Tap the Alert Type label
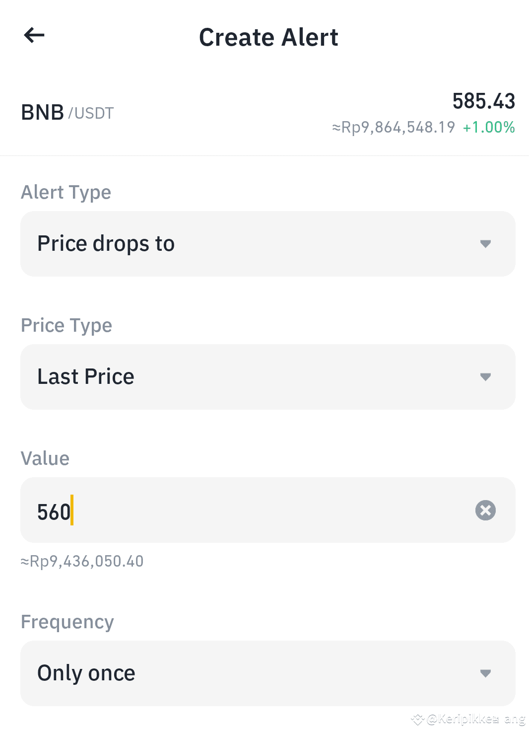 pyautogui.click(x=66, y=192)
